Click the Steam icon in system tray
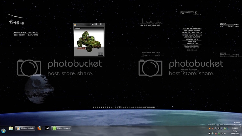The width and height of the screenshot is (242, 136). [x=209, y=134]
